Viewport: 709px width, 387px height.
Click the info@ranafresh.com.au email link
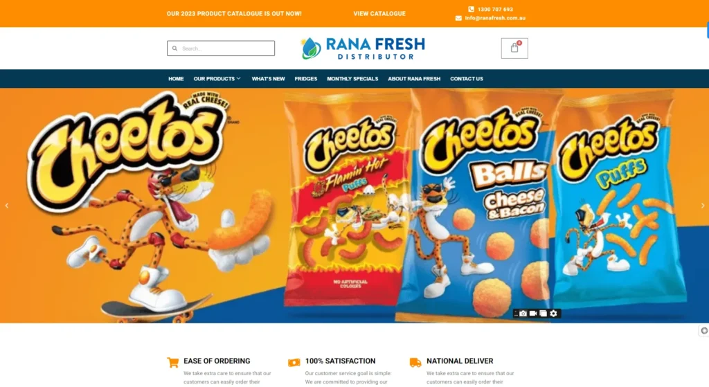tap(495, 18)
